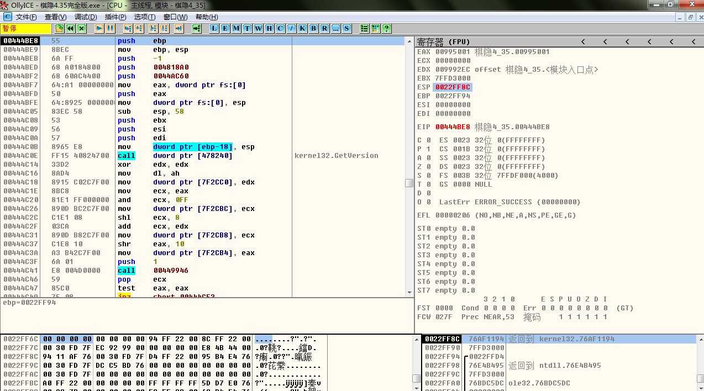Restart the program with the rewind icon
The width and height of the screenshot is (704, 391).
[x=71, y=28]
